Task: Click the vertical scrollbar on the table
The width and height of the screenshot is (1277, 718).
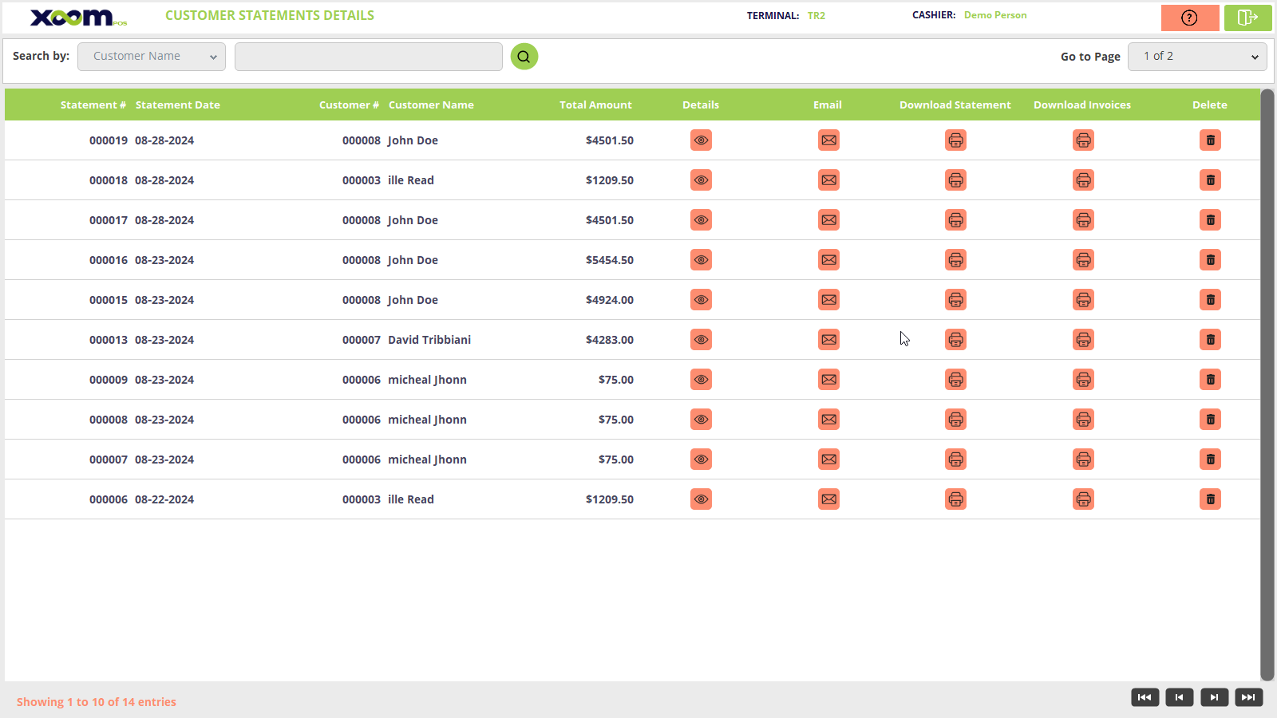Action: tap(1267, 383)
